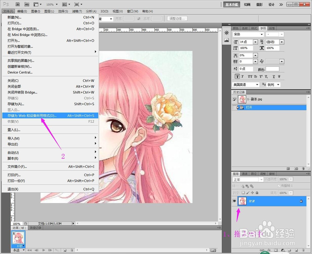Switch to 路径 tab
Screen dimensions: 312x254
[254, 174]
